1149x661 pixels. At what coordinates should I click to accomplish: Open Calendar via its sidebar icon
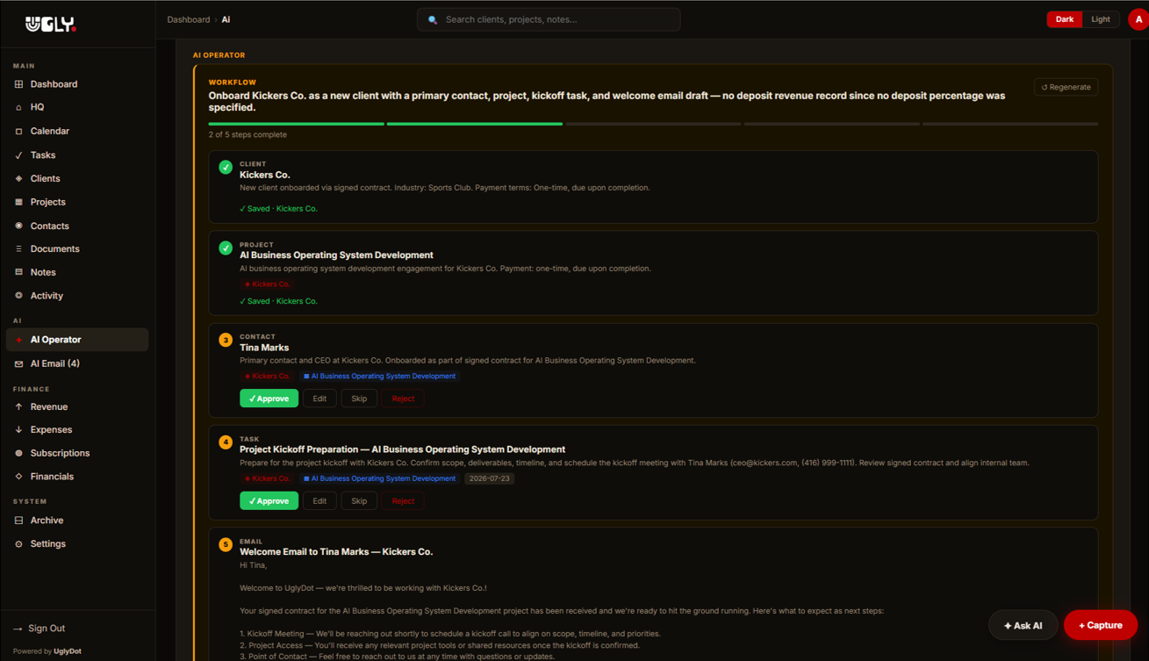click(x=18, y=131)
